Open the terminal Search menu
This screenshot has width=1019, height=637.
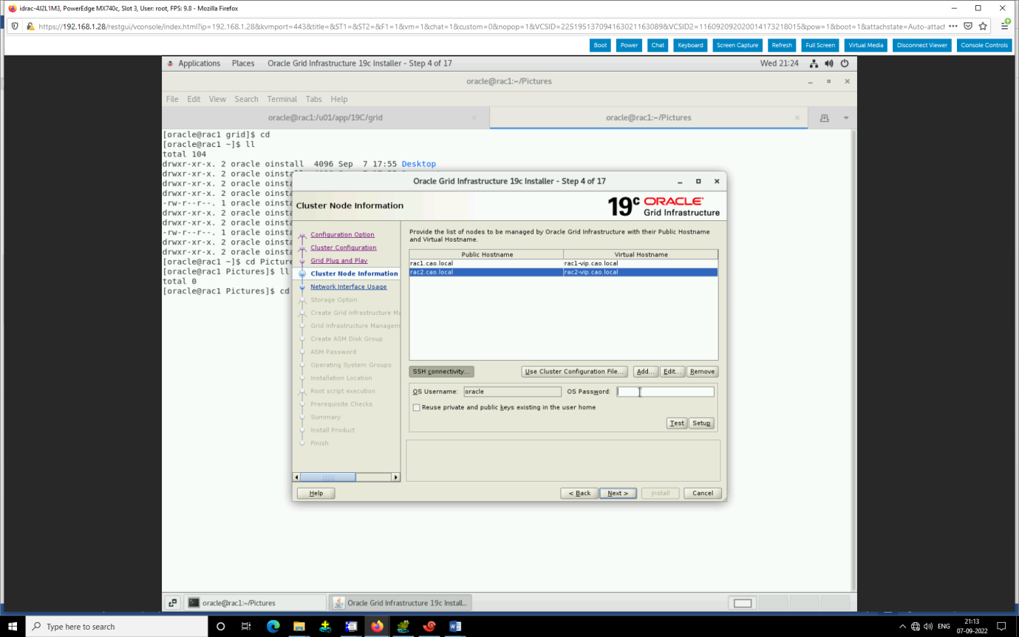click(x=247, y=99)
